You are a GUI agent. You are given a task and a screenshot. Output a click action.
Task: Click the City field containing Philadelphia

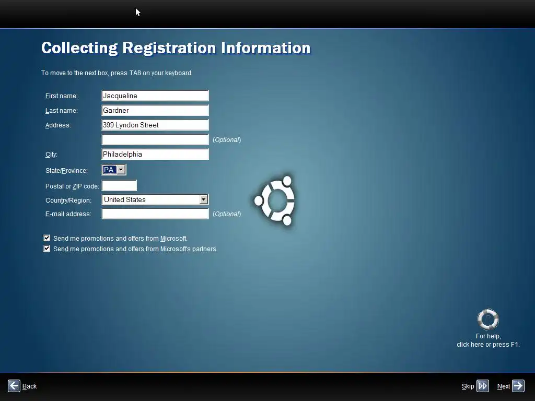click(x=155, y=154)
